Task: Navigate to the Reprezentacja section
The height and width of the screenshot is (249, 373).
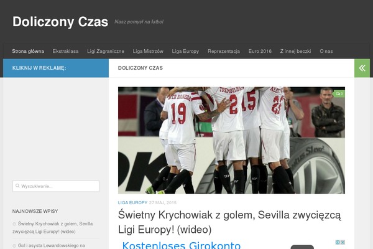Action: [224, 51]
